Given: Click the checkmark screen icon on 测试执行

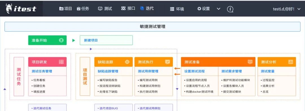Looking at the screenshot, I should point(167,62).
